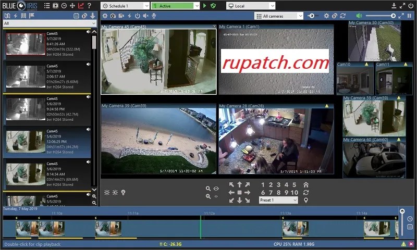Click the lightning alerts icon in clips panel
This screenshot has height=250, width=417.
(x=16, y=16)
